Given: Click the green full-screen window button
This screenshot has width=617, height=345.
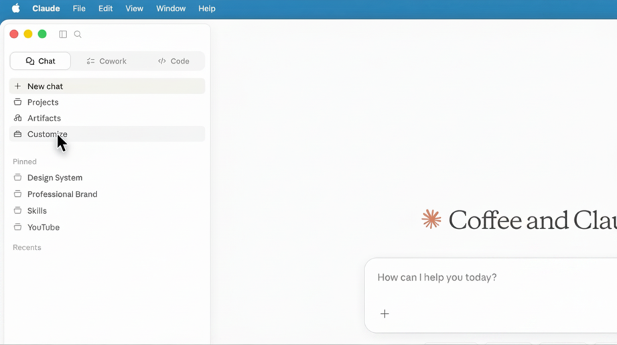Looking at the screenshot, I should tap(42, 34).
